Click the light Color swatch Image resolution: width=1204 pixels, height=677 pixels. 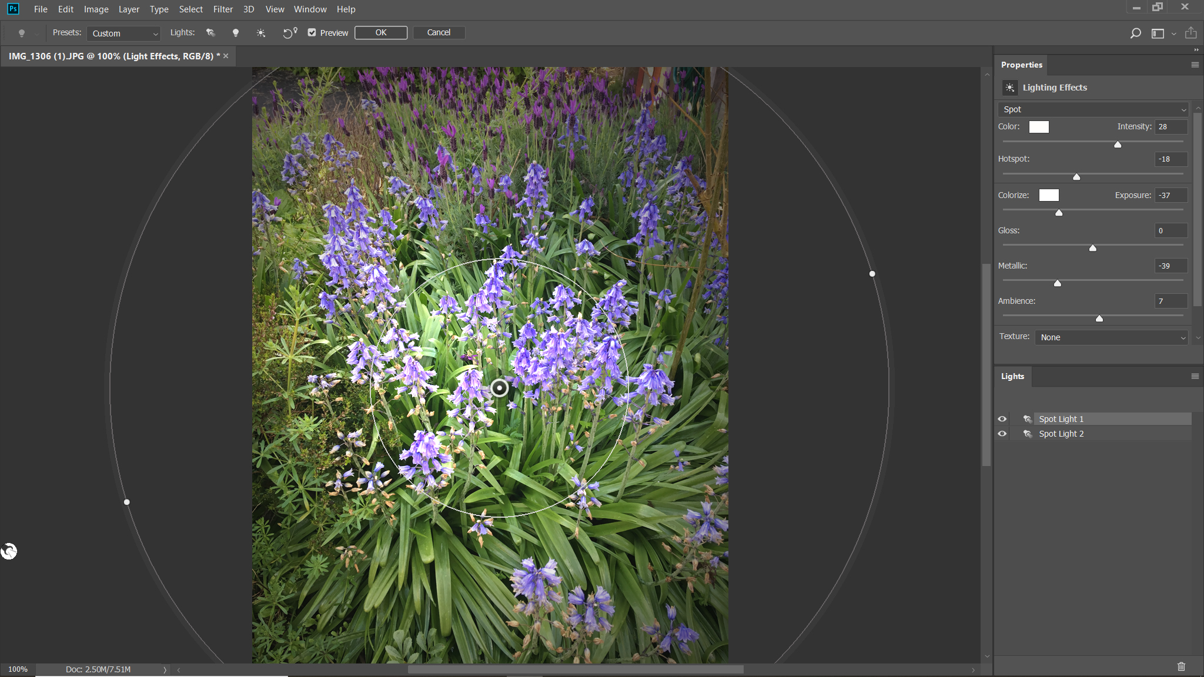(1038, 126)
